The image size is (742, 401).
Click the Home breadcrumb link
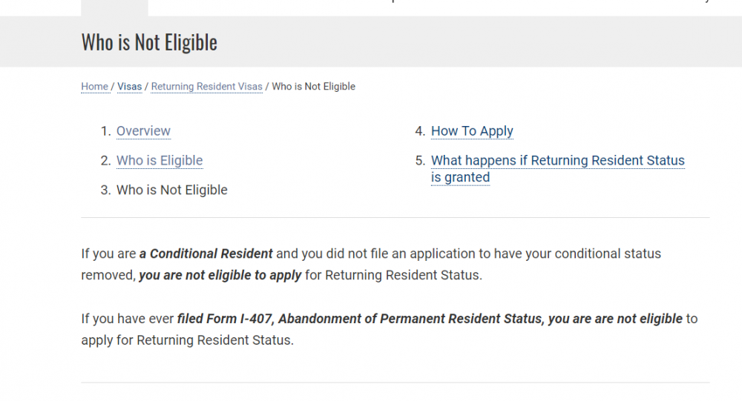pyautogui.click(x=94, y=87)
